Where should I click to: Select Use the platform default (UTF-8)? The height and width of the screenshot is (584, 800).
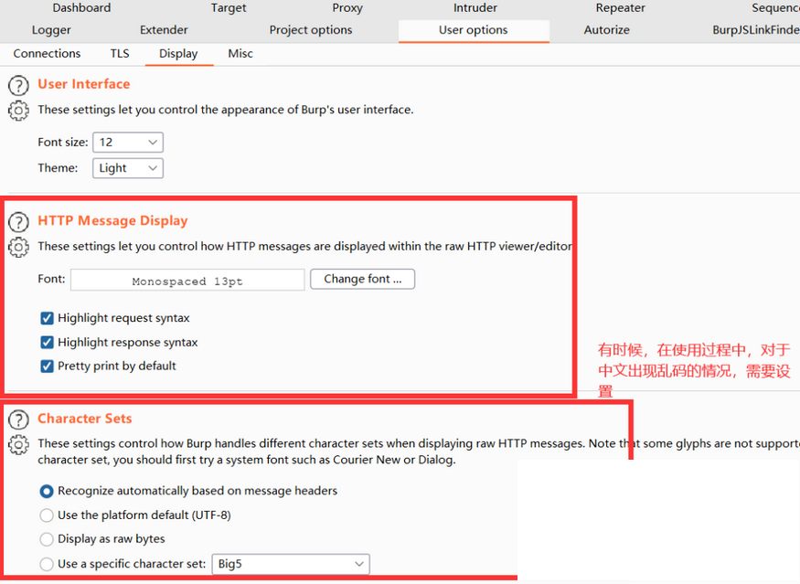point(47,515)
